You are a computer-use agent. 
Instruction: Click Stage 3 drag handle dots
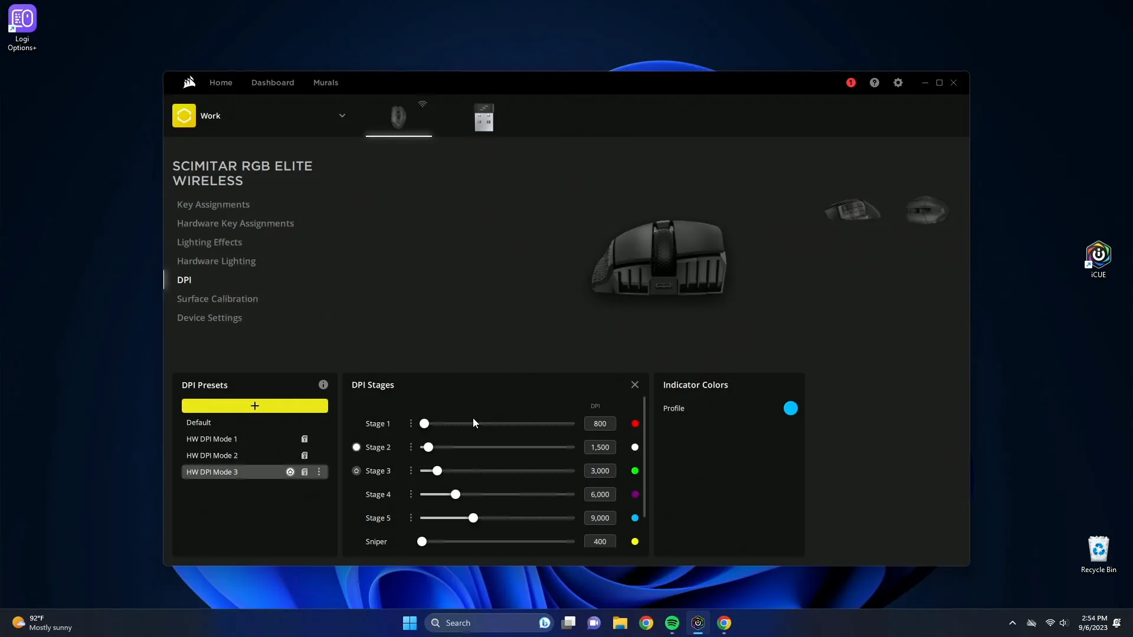coord(411,471)
